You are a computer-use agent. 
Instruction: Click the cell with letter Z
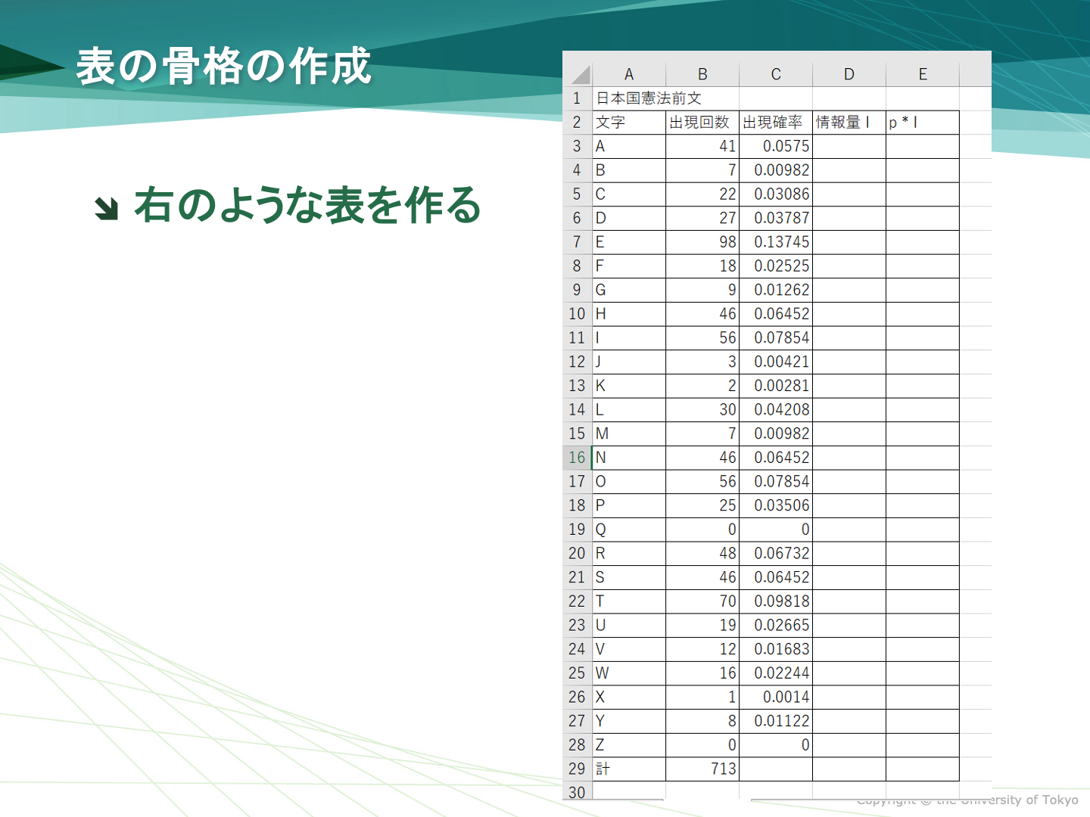(629, 745)
